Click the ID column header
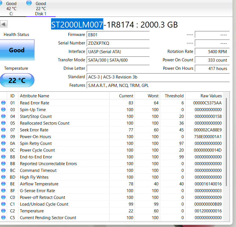 (12, 96)
